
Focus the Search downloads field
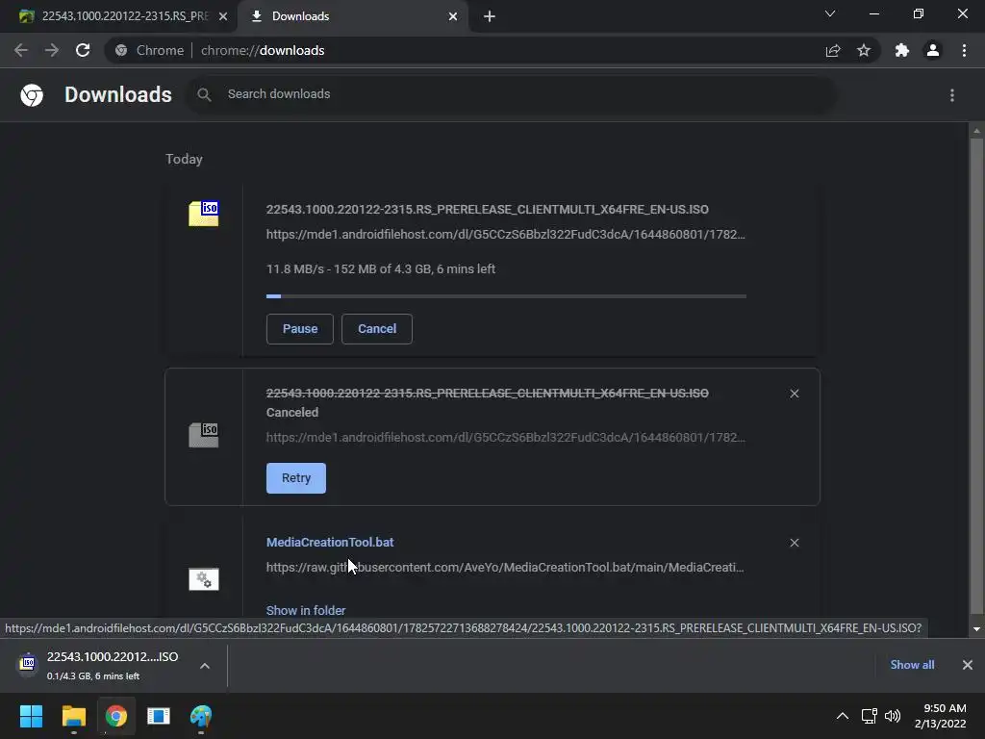pyautogui.click(x=512, y=95)
